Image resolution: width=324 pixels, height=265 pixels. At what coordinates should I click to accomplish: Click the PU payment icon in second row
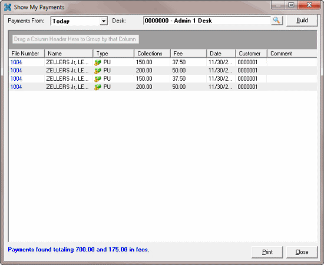pos(98,71)
